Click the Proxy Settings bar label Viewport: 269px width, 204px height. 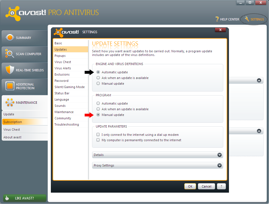pos(104,165)
